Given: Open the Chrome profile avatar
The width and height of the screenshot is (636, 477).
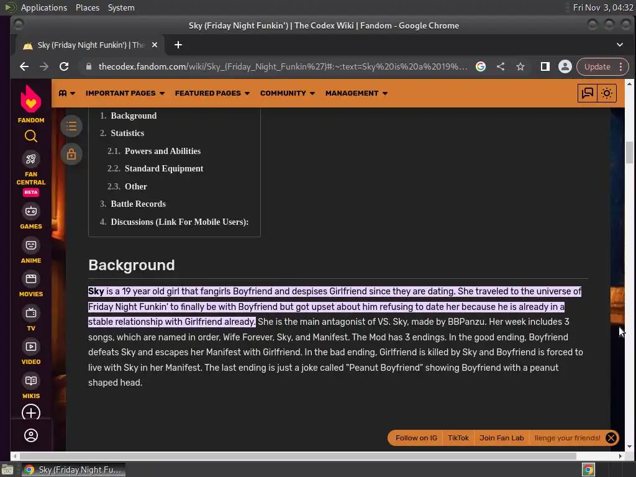Looking at the screenshot, I should (565, 66).
